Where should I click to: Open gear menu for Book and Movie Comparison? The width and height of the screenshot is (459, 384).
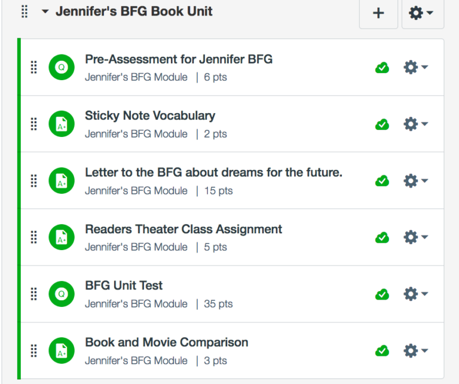coord(415,351)
